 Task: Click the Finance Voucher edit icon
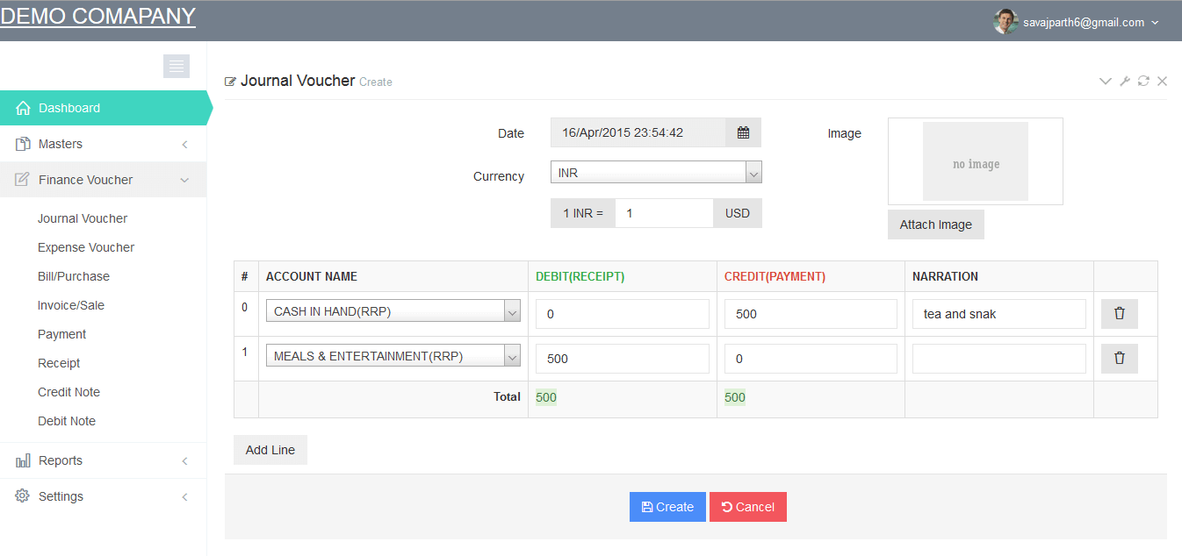24,180
